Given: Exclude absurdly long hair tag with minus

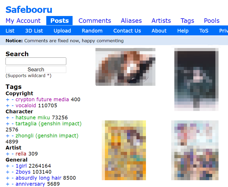Looking at the screenshot, I should click(x=13, y=178).
